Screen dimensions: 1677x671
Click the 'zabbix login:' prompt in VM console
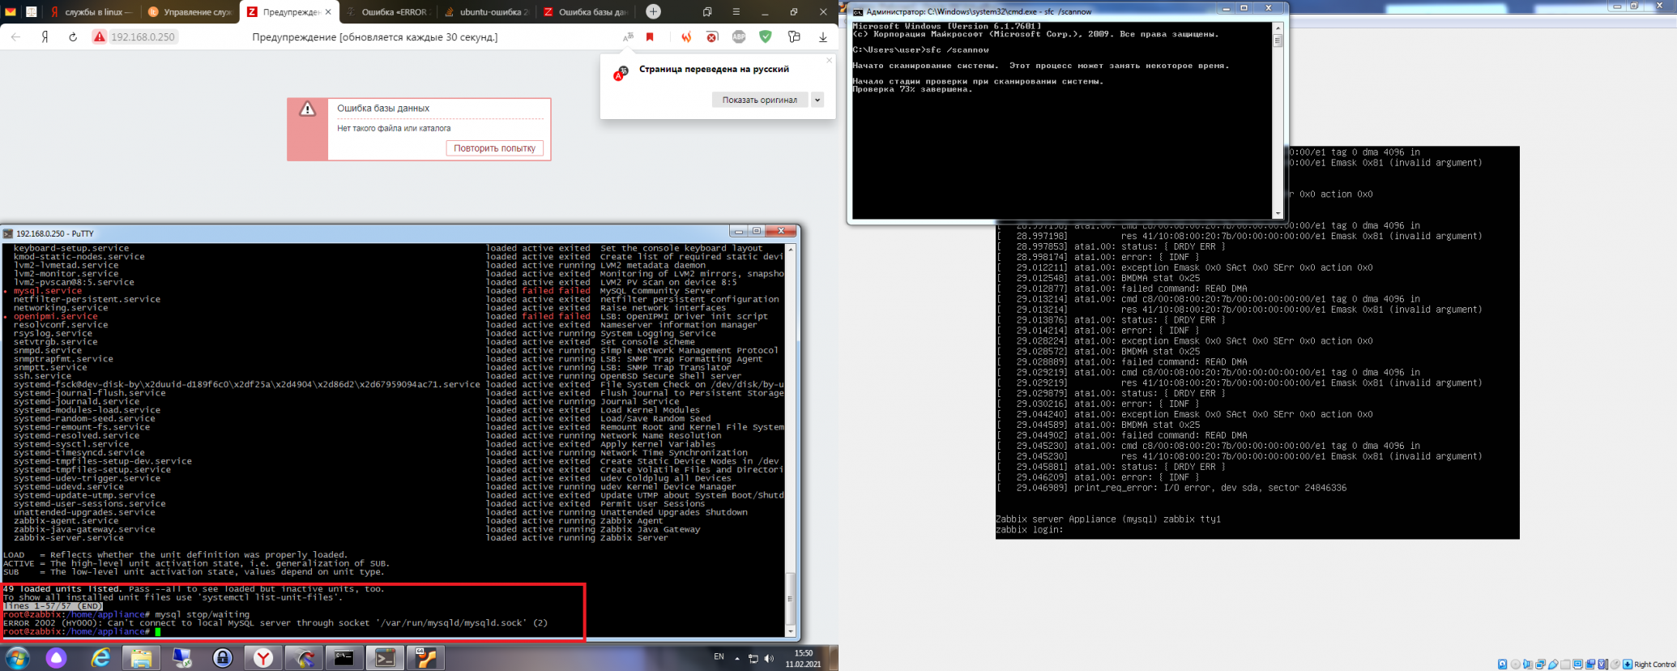(1029, 530)
